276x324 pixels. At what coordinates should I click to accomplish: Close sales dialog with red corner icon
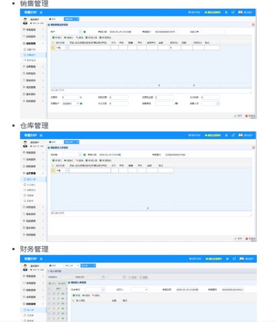253,25
